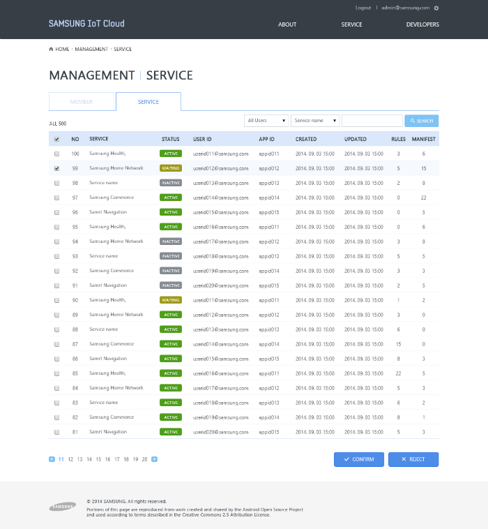Viewport: 488px width, 529px height.
Task: Click the APP ID column header
Action: point(266,139)
